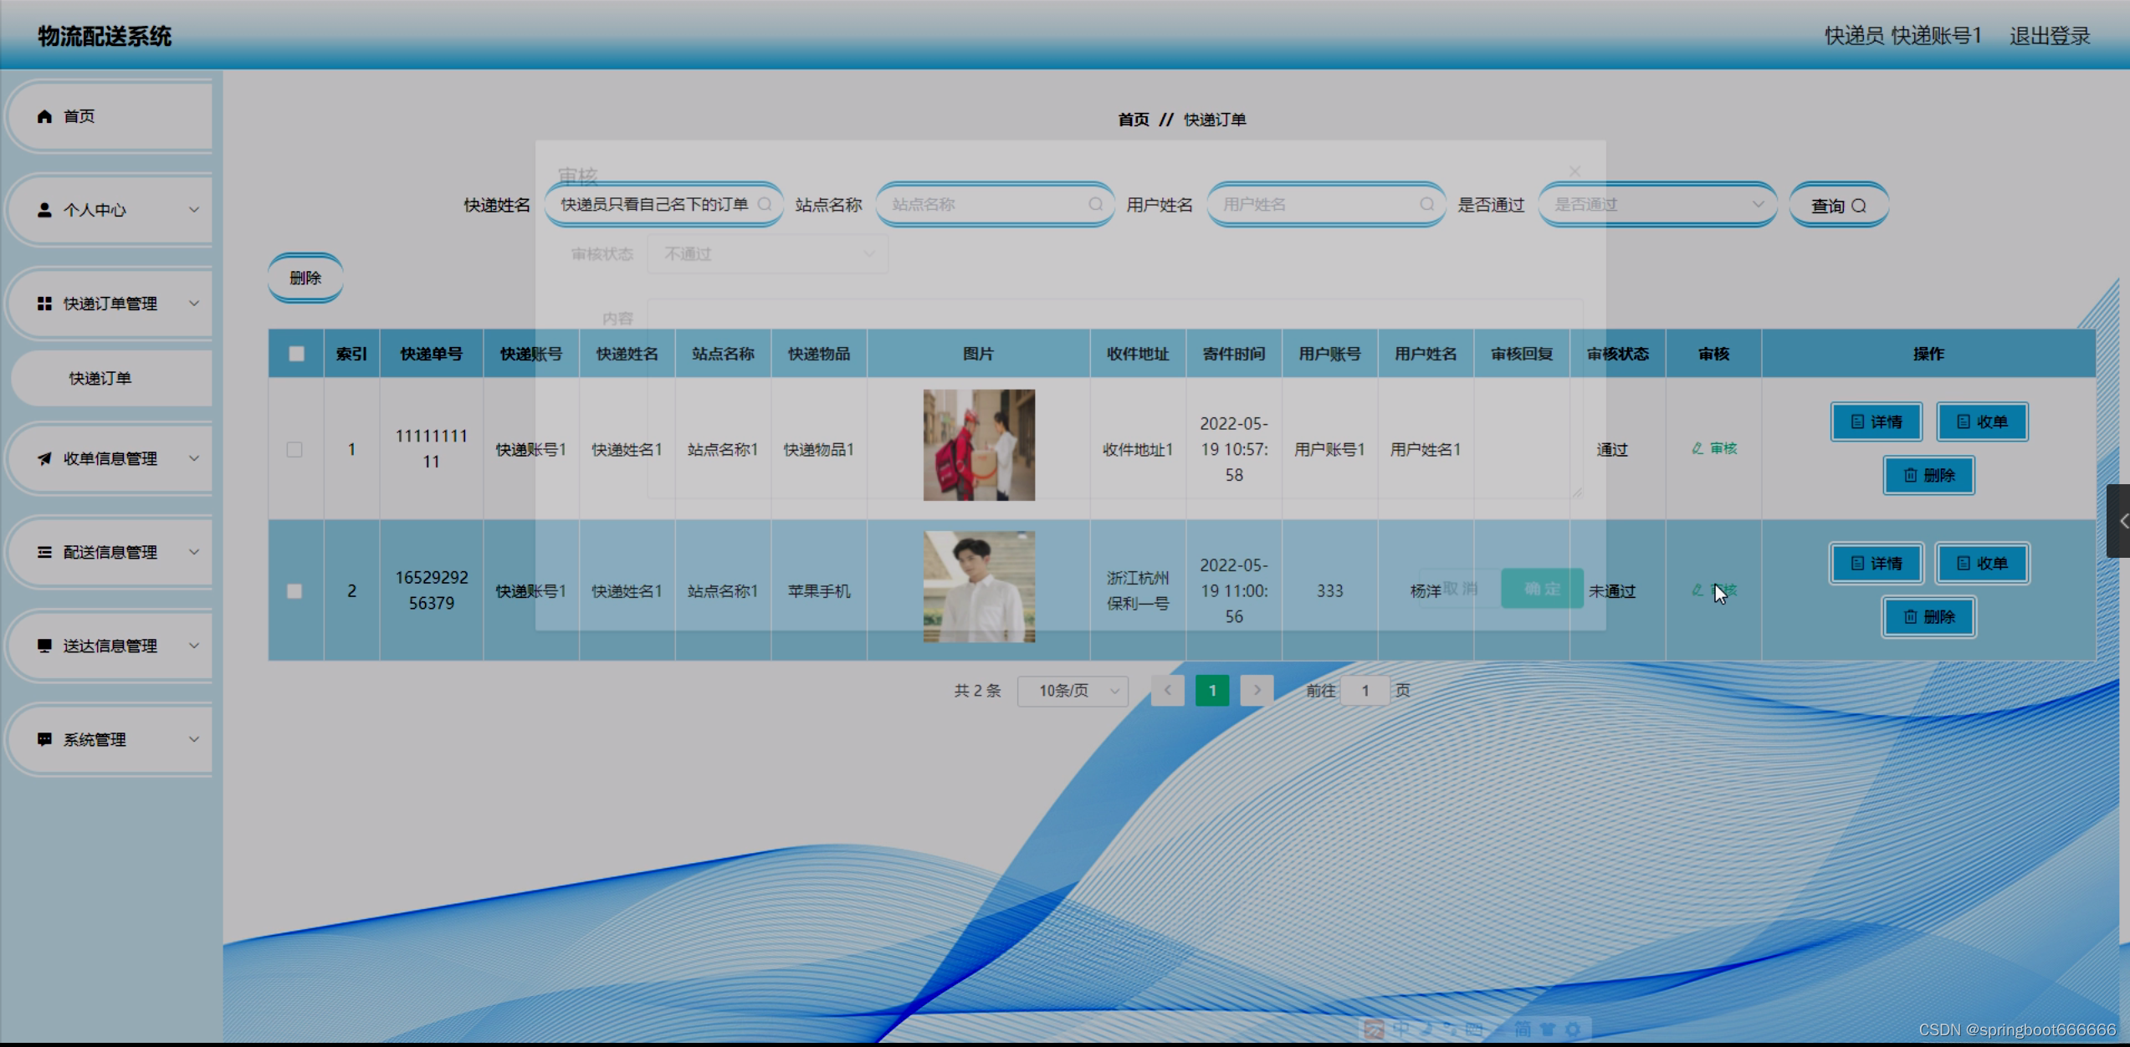The width and height of the screenshot is (2130, 1047).
Task: Click 退出登录 in the top bar
Action: click(2050, 36)
